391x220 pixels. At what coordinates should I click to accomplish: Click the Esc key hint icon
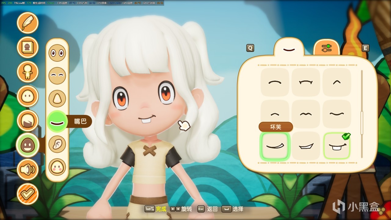[x=201, y=209]
